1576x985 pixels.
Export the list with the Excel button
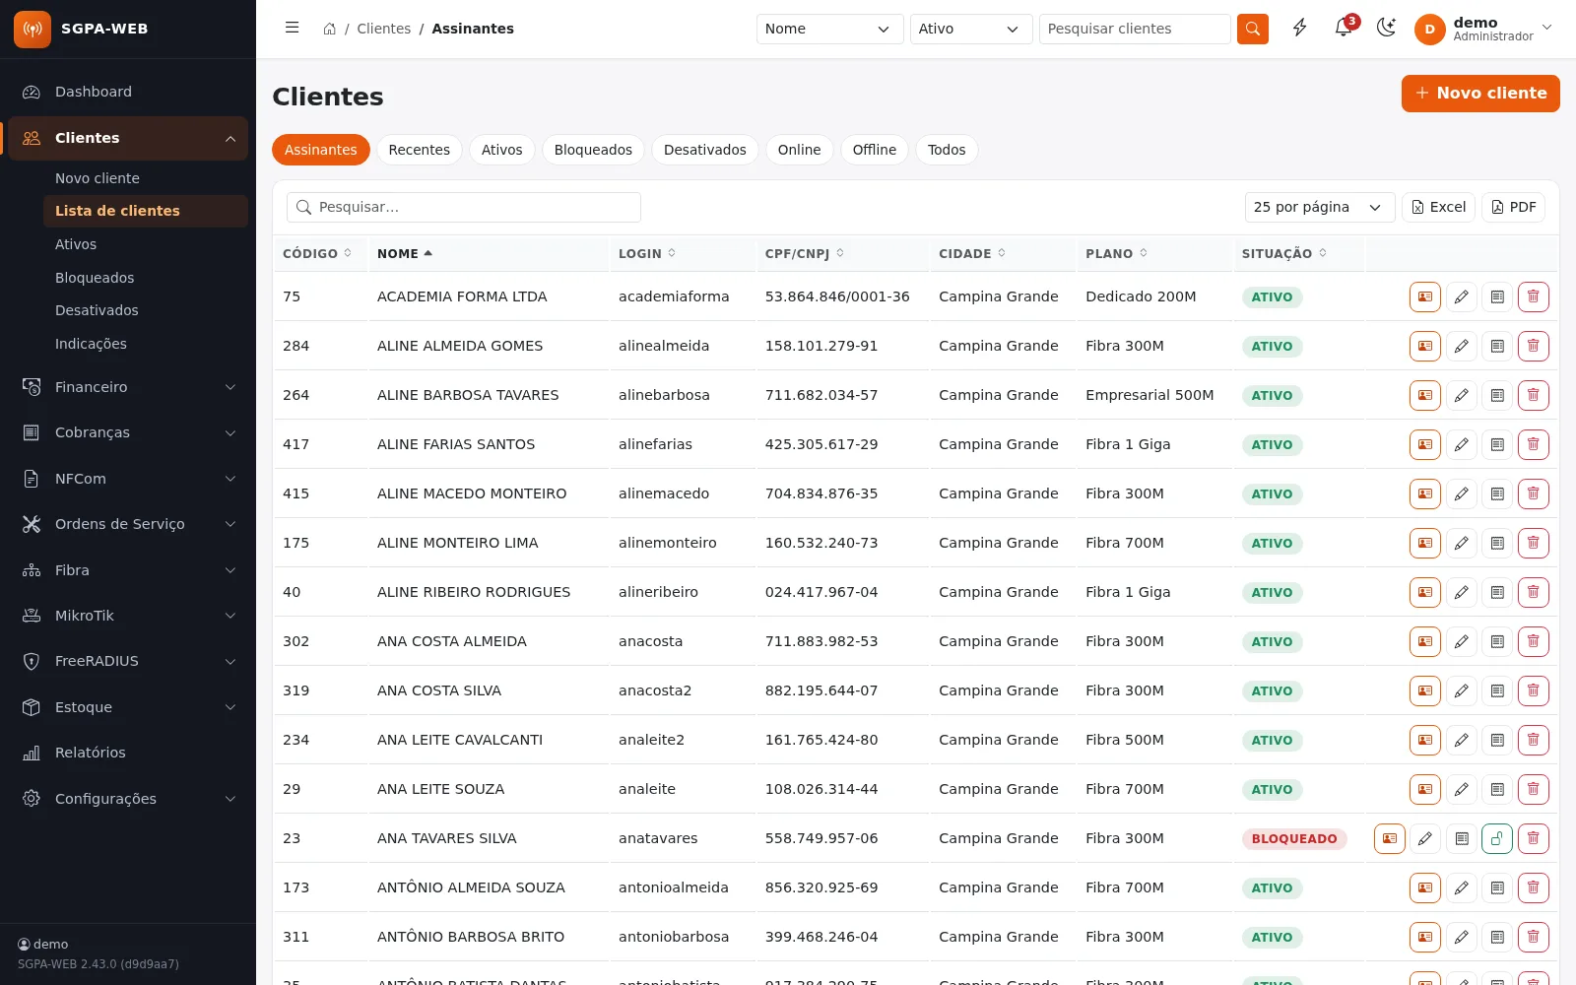click(1438, 207)
